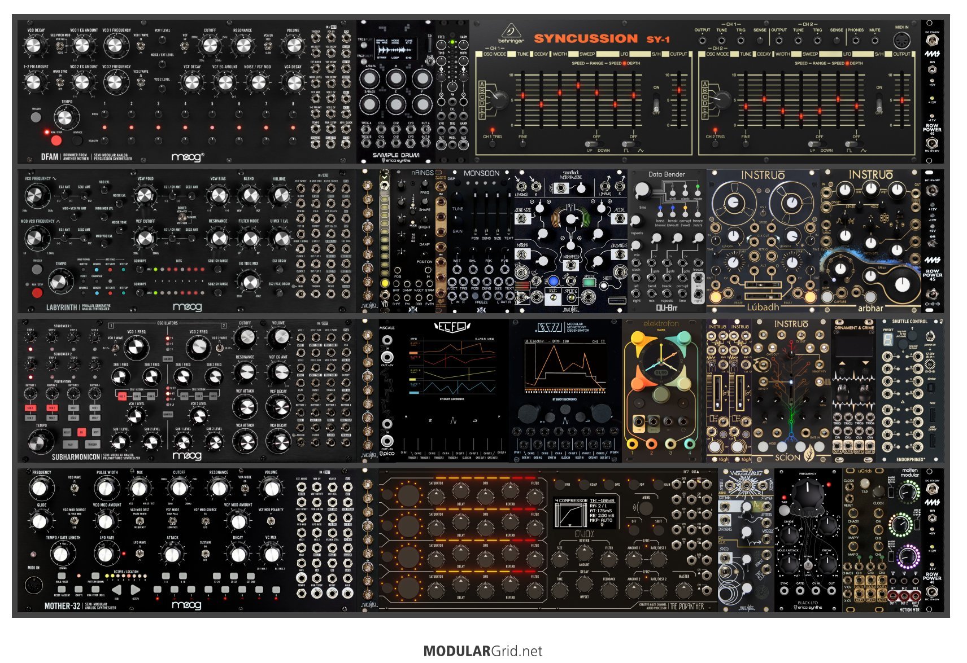Toggle the Mother-32 SUSTAIN switch
967x663 pixels.
tap(205, 553)
